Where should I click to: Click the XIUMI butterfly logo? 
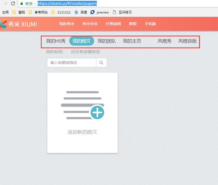(5, 24)
